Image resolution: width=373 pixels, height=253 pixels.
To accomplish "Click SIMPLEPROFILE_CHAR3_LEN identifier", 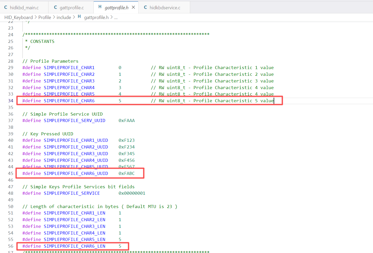I will [x=74, y=226].
